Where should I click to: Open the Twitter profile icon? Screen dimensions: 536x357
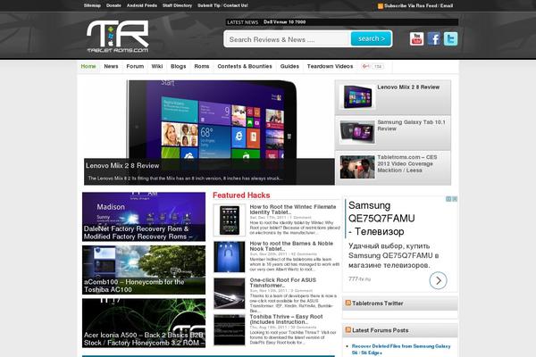[450, 39]
